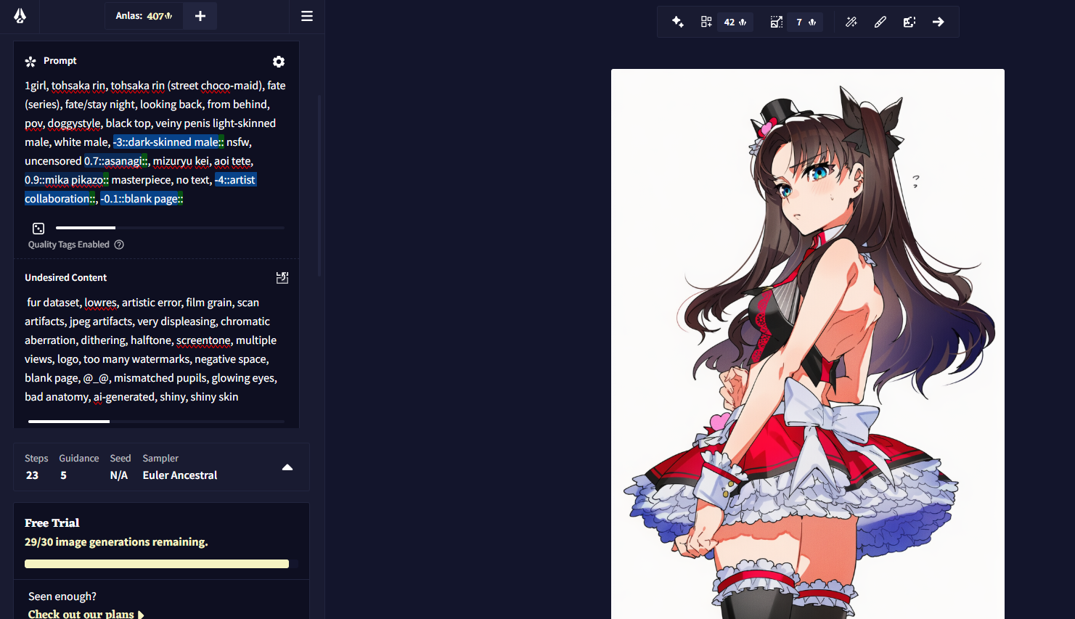The image size is (1075, 619).
Task: Click the enhance cost 42 Anlas label
Action: (x=735, y=22)
